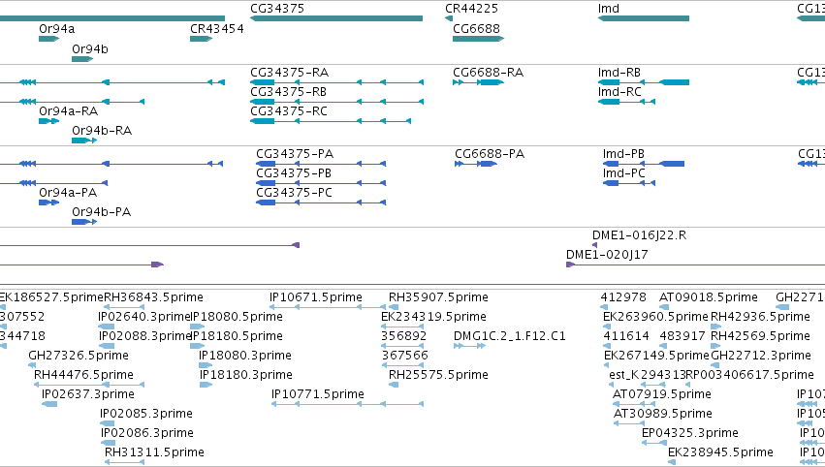Viewport: 825px width, 467px height.
Task: Click the EK186527.5prime EST label
Action: pos(51,297)
